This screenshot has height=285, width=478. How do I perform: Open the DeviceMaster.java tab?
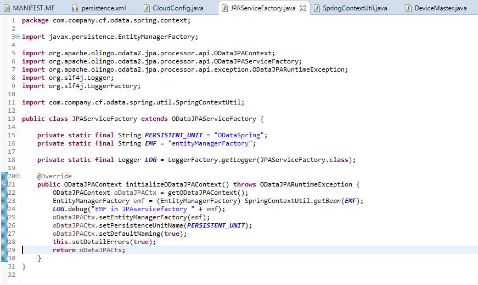(440, 8)
